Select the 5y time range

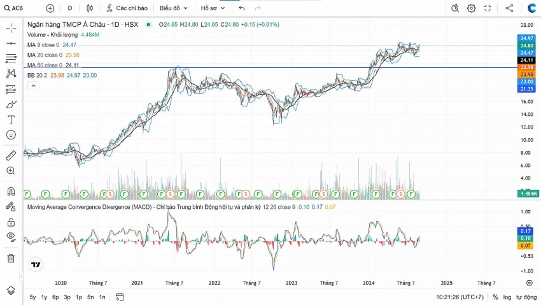click(32, 297)
